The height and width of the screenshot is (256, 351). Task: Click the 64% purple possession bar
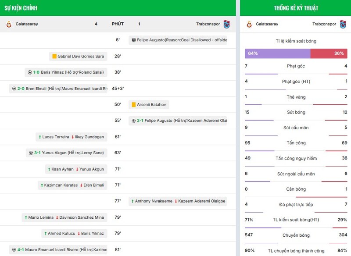click(x=277, y=53)
